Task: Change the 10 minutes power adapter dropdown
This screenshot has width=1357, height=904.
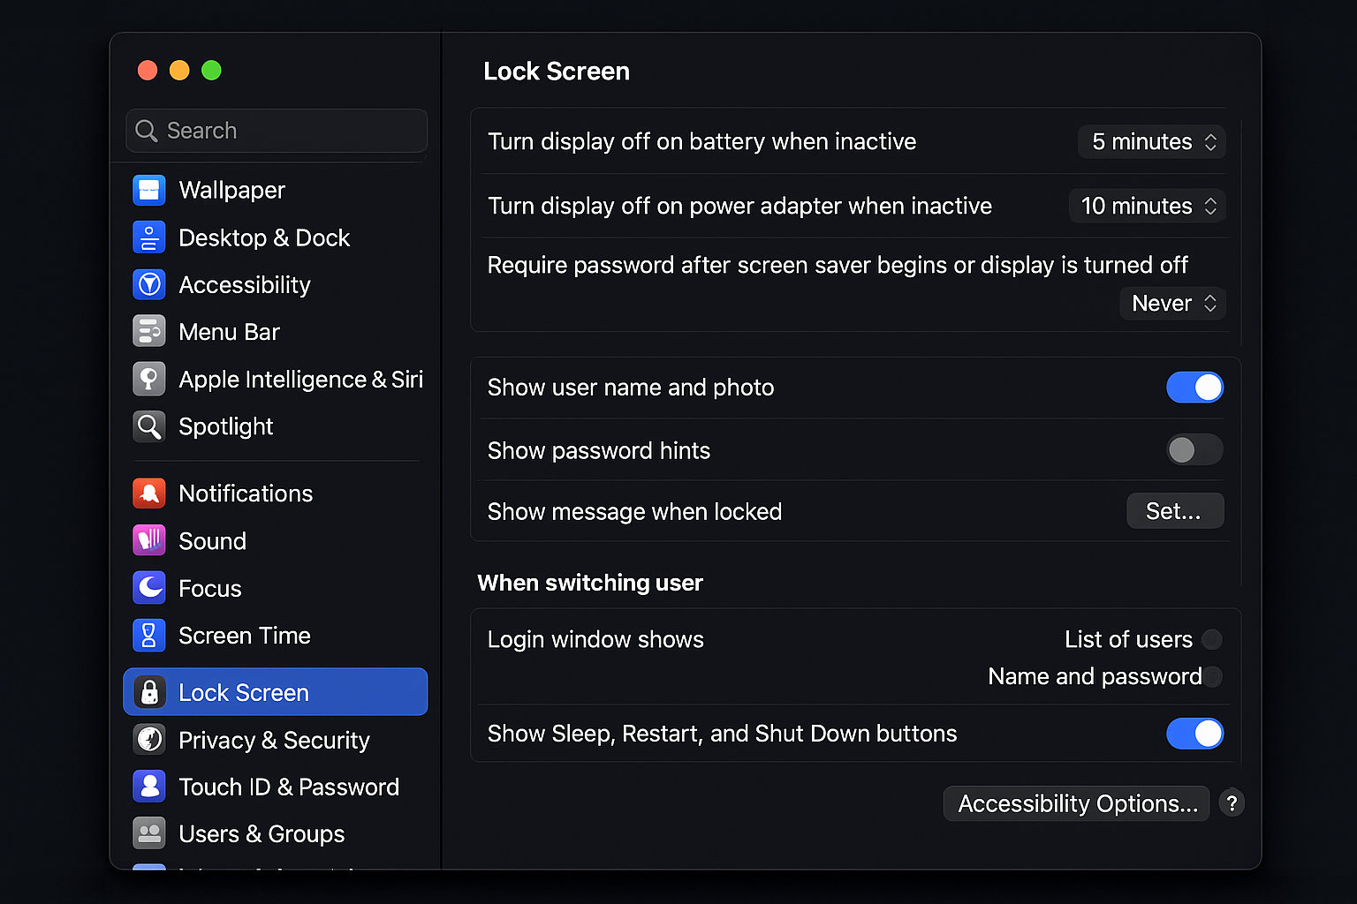Action: 1147,206
